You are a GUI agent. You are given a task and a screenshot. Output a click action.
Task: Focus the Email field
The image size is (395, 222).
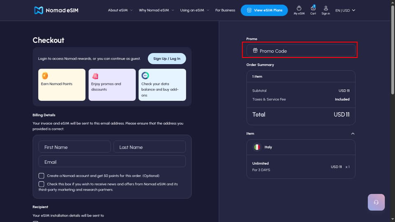pyautogui.click(x=112, y=162)
